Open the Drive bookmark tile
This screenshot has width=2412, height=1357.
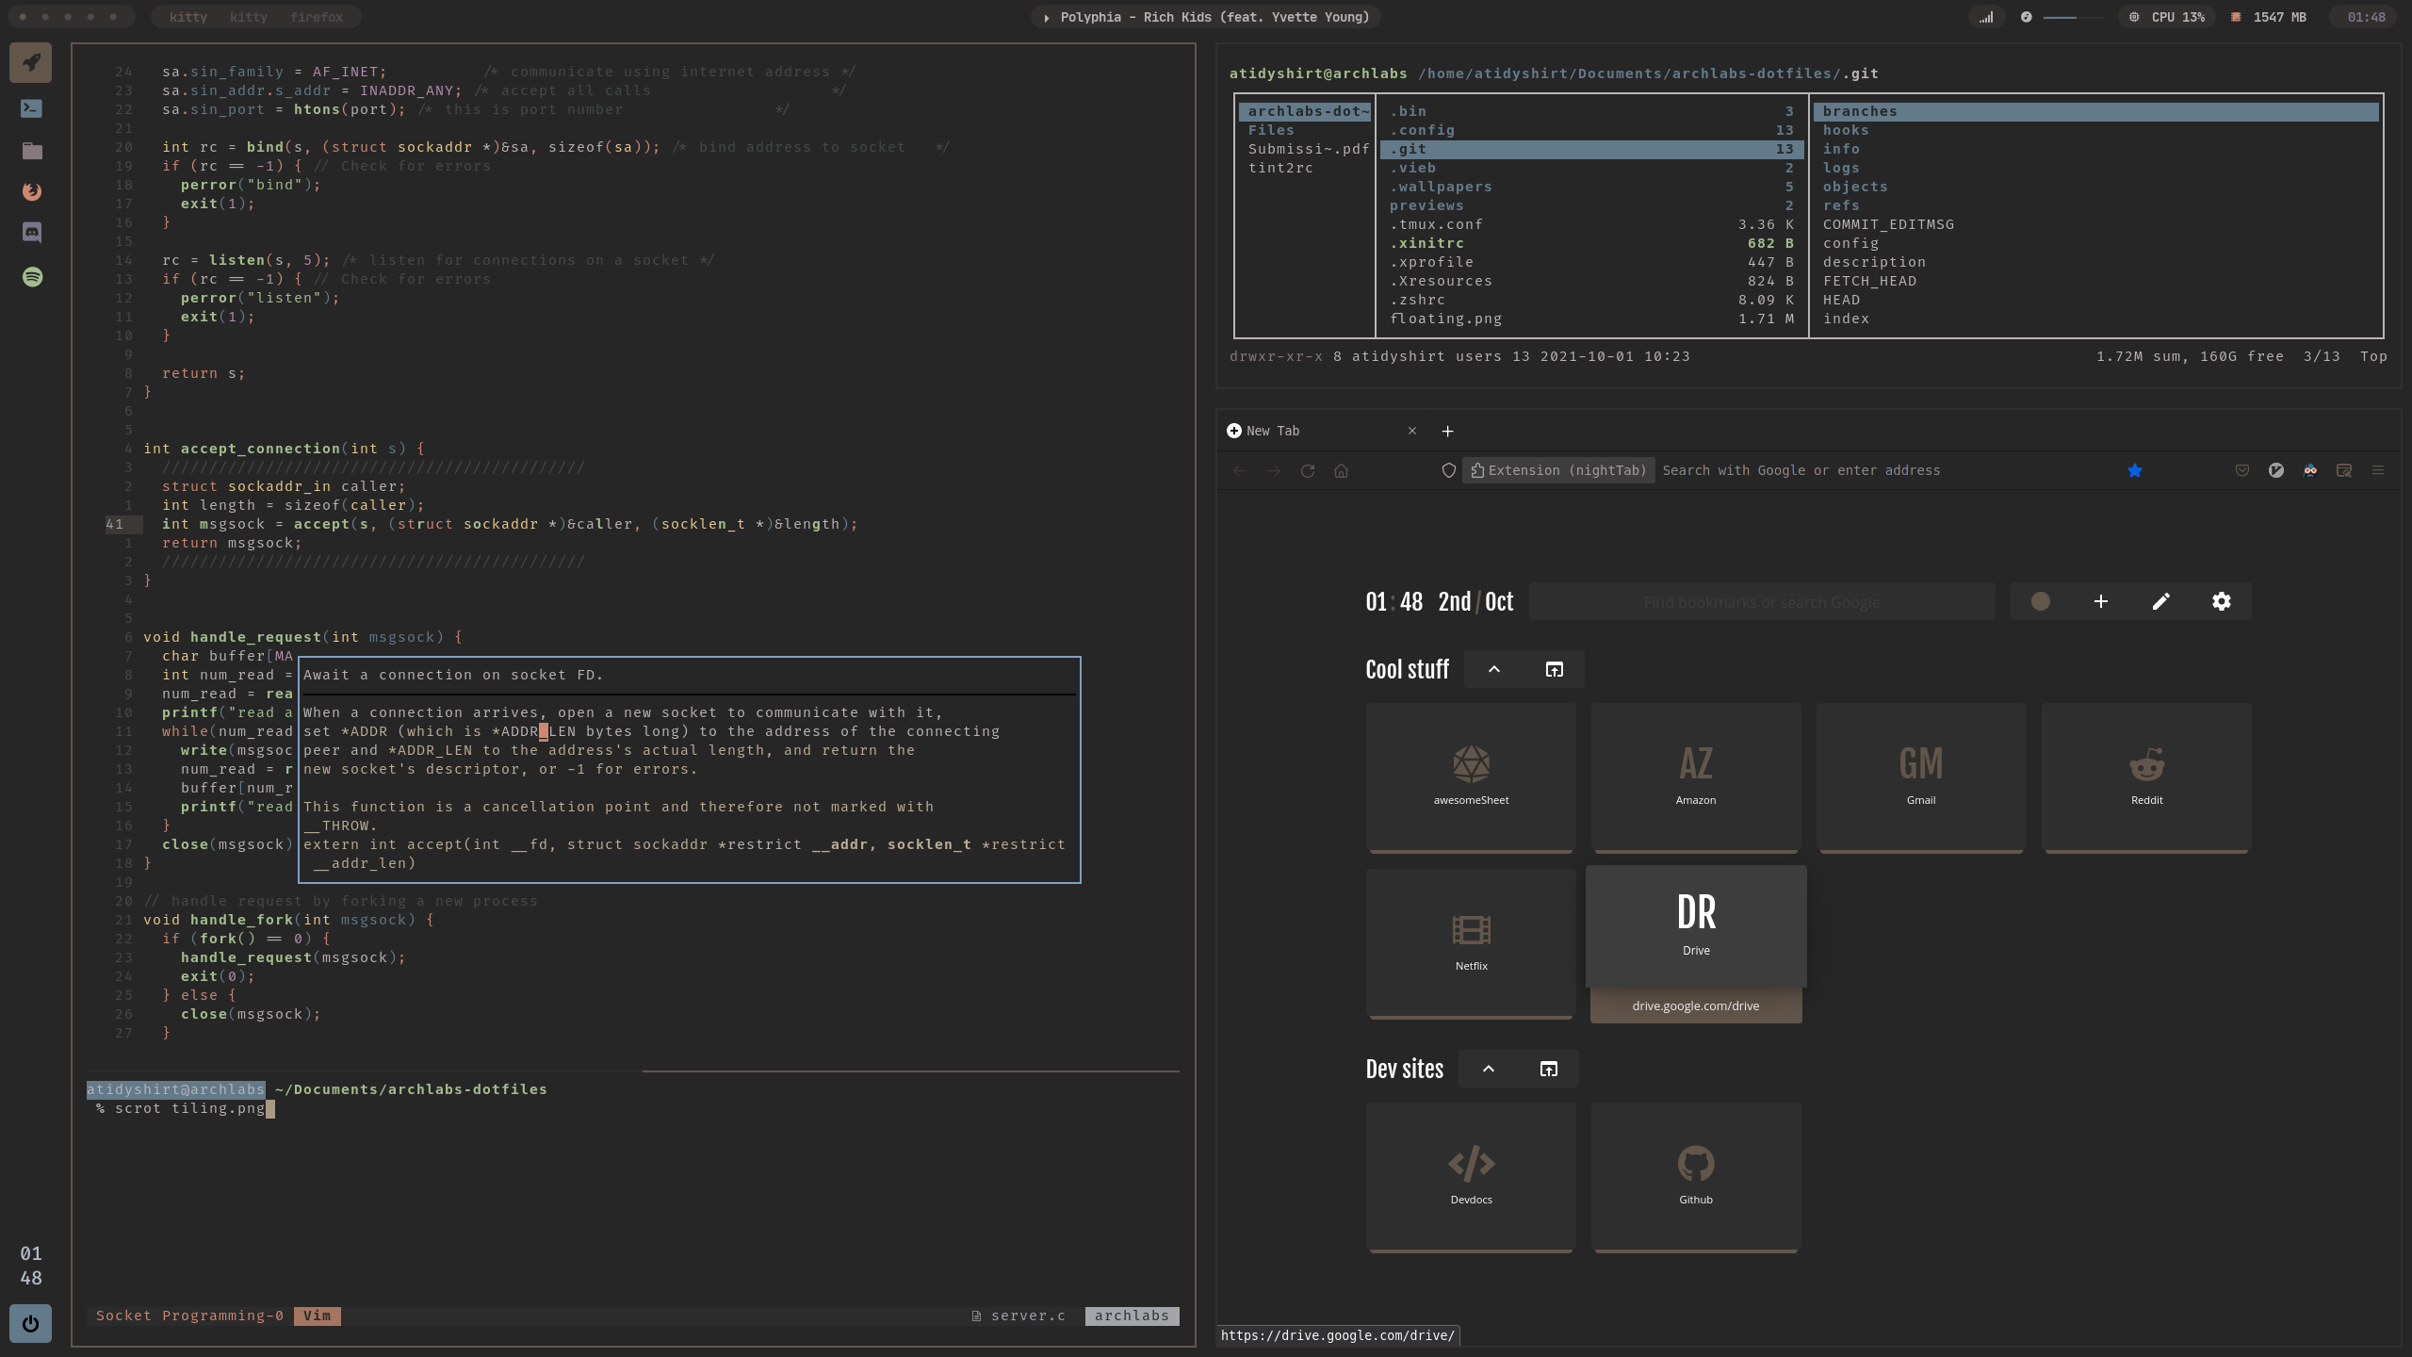click(1696, 925)
